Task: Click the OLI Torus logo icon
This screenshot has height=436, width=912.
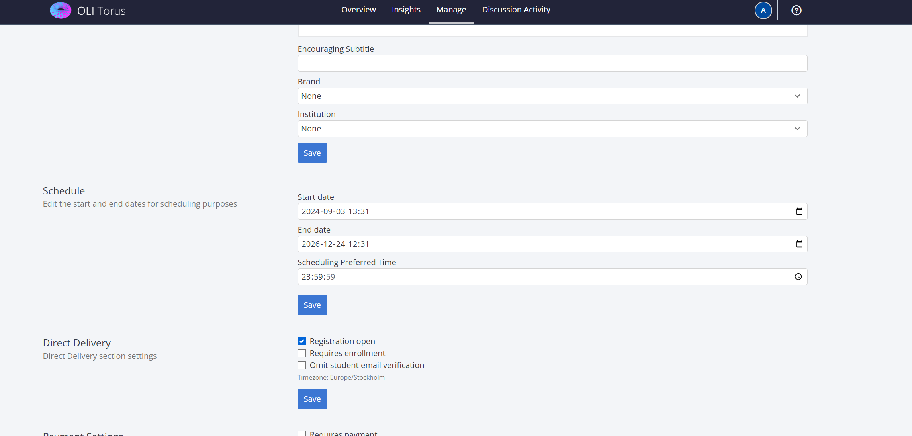Action: pos(61,10)
